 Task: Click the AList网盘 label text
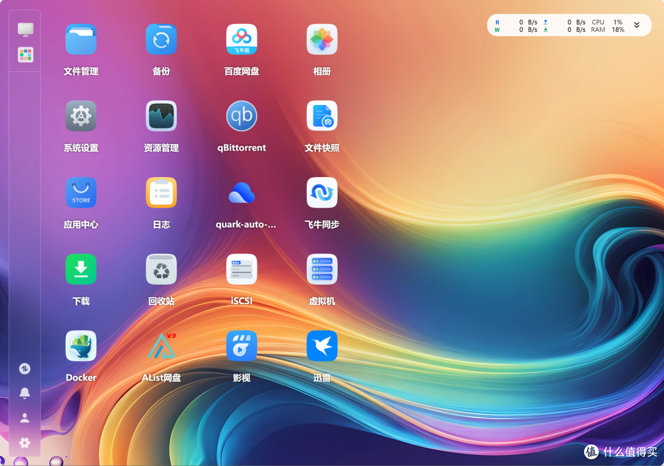coord(161,377)
